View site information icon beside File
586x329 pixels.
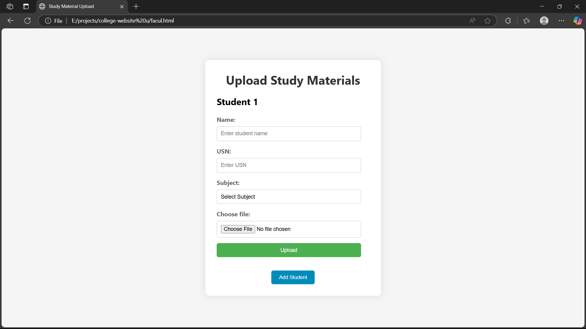point(48,21)
